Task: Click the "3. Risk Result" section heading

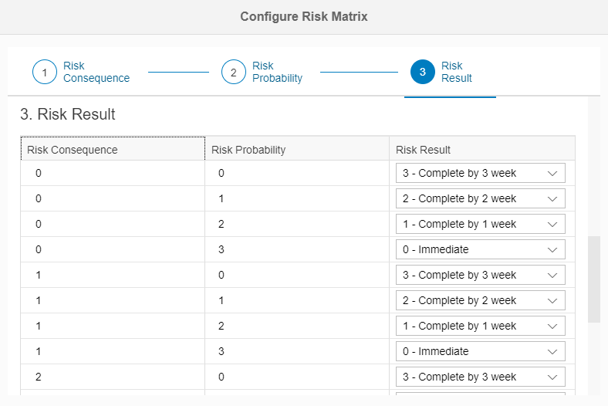Action: click(x=68, y=115)
